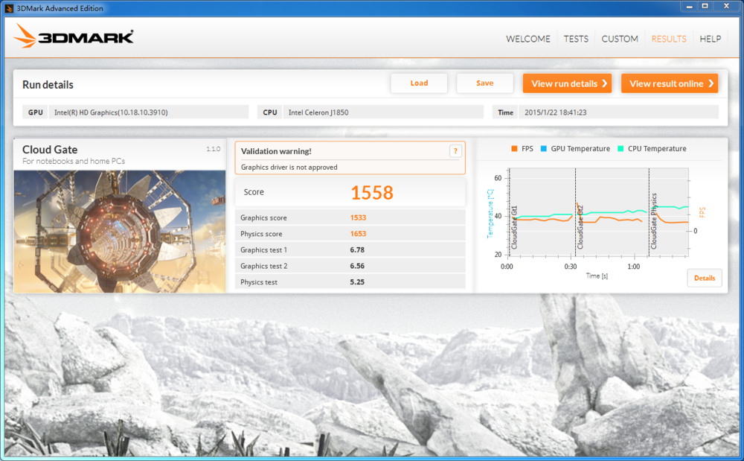Click the CloudGateGt2 chart marker

click(580, 227)
